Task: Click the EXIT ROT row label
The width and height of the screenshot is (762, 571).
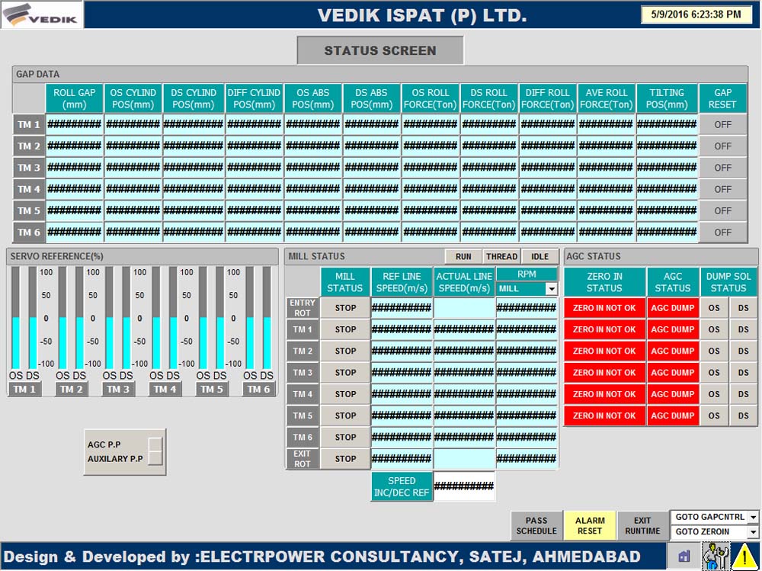Action: (x=303, y=459)
